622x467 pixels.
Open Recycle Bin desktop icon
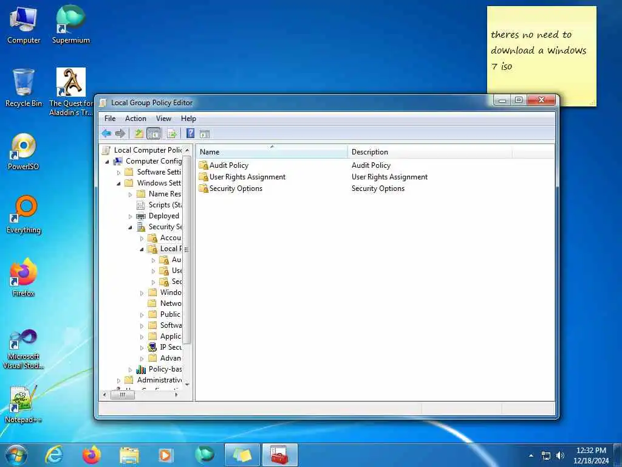24,88
